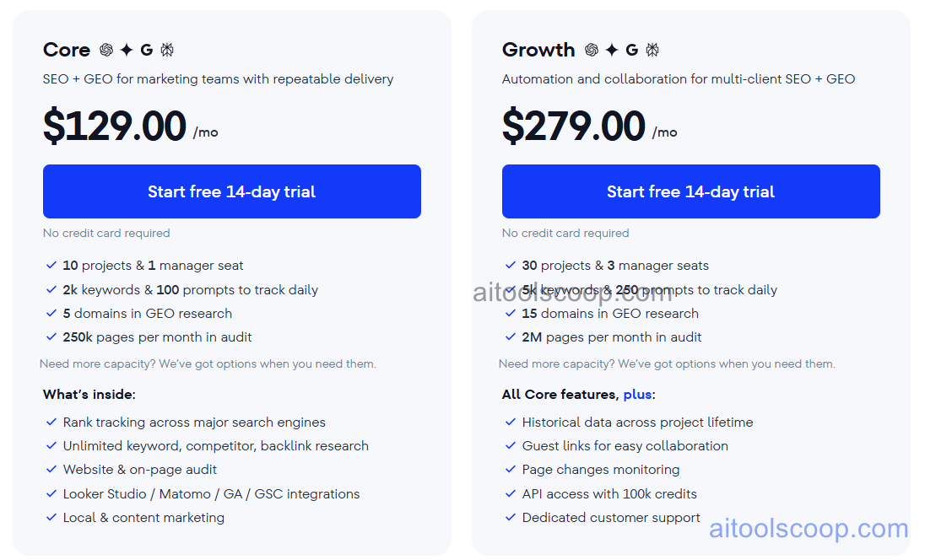Viewport: 925px width, 560px height.
Task: Click the Perplexity icon next to Core heading
Action: pos(167,50)
